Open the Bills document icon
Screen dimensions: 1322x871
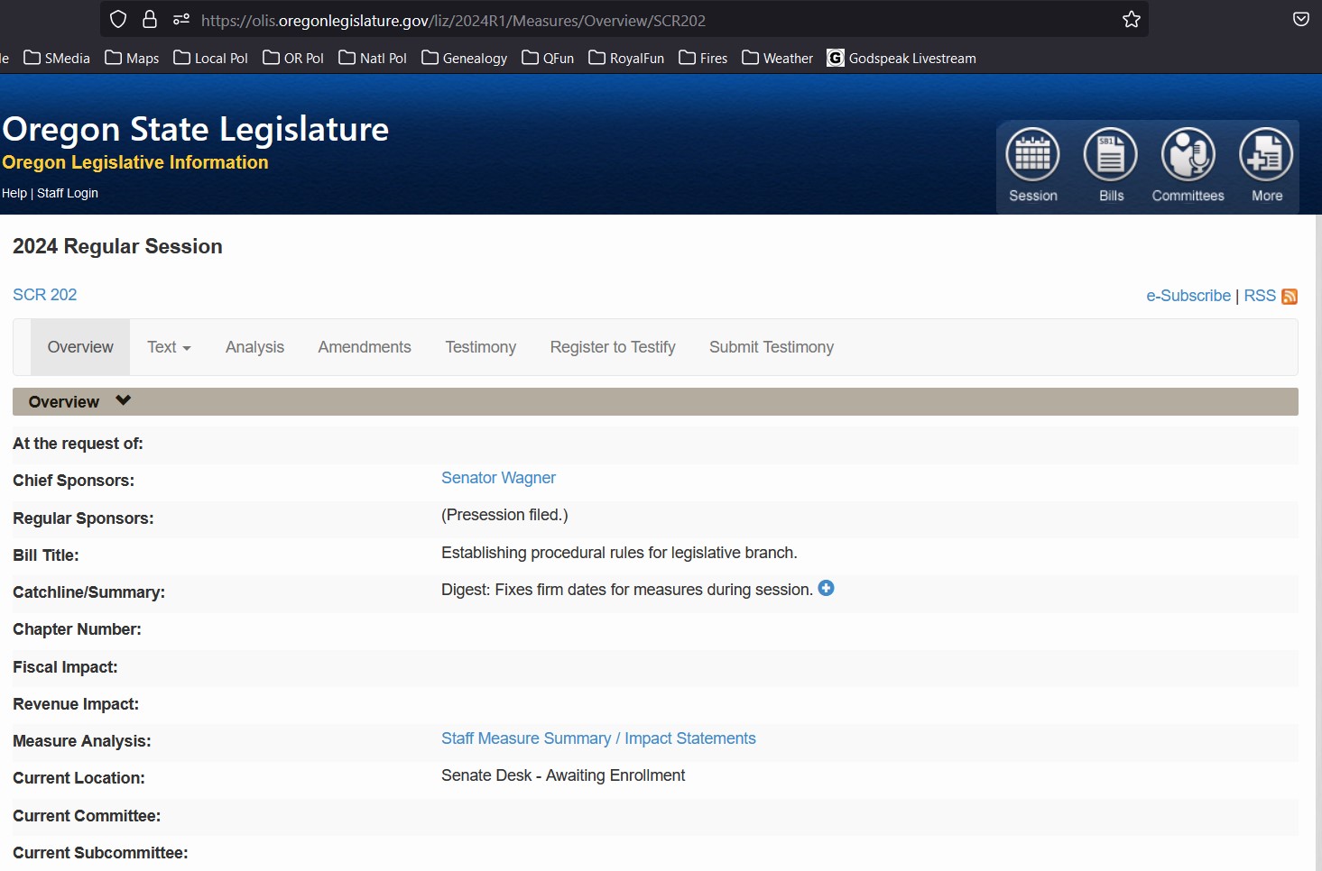(x=1111, y=155)
